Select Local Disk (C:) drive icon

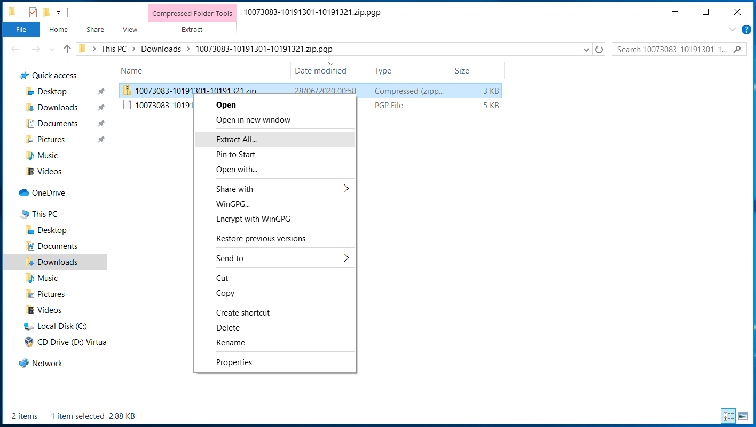[x=29, y=326]
